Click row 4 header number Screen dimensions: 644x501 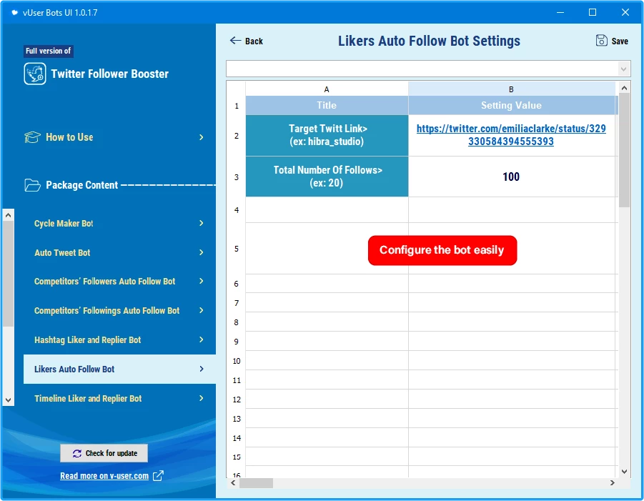(236, 210)
